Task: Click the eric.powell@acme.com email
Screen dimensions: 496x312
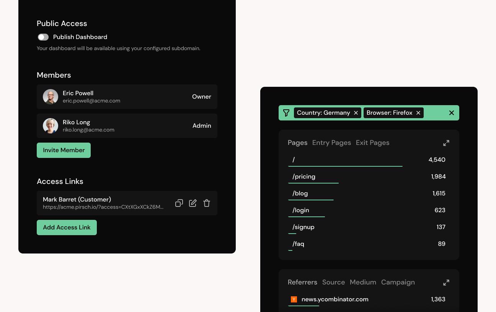Action: coord(91,101)
